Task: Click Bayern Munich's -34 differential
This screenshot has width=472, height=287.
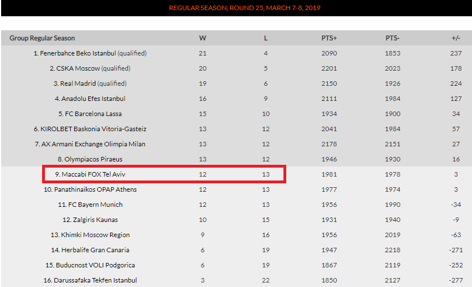Action: pos(456,205)
